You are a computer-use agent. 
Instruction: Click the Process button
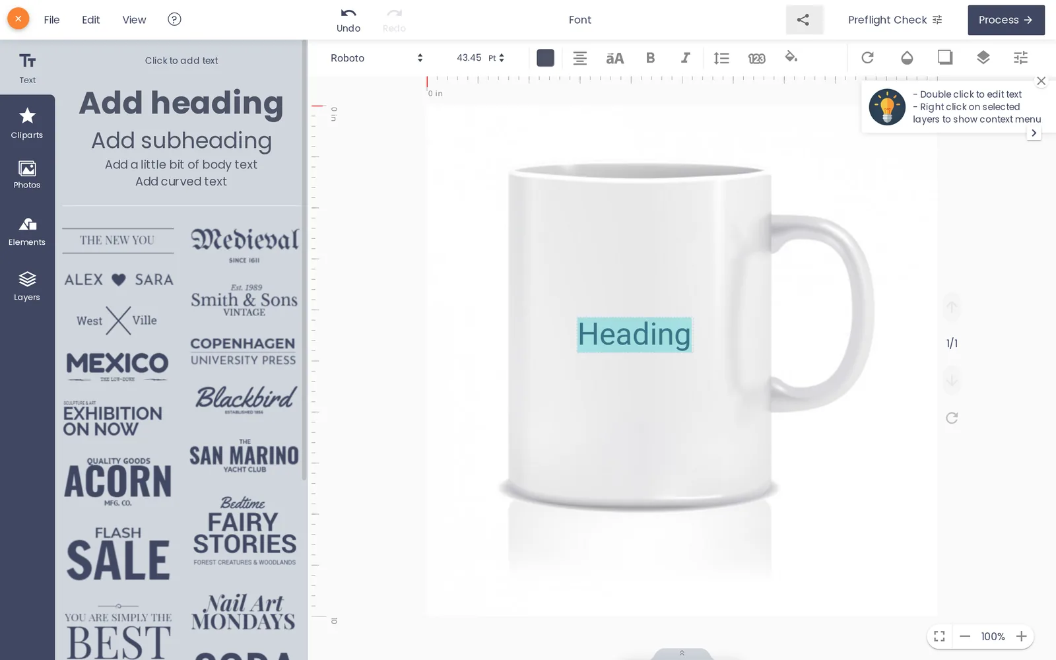1006,20
